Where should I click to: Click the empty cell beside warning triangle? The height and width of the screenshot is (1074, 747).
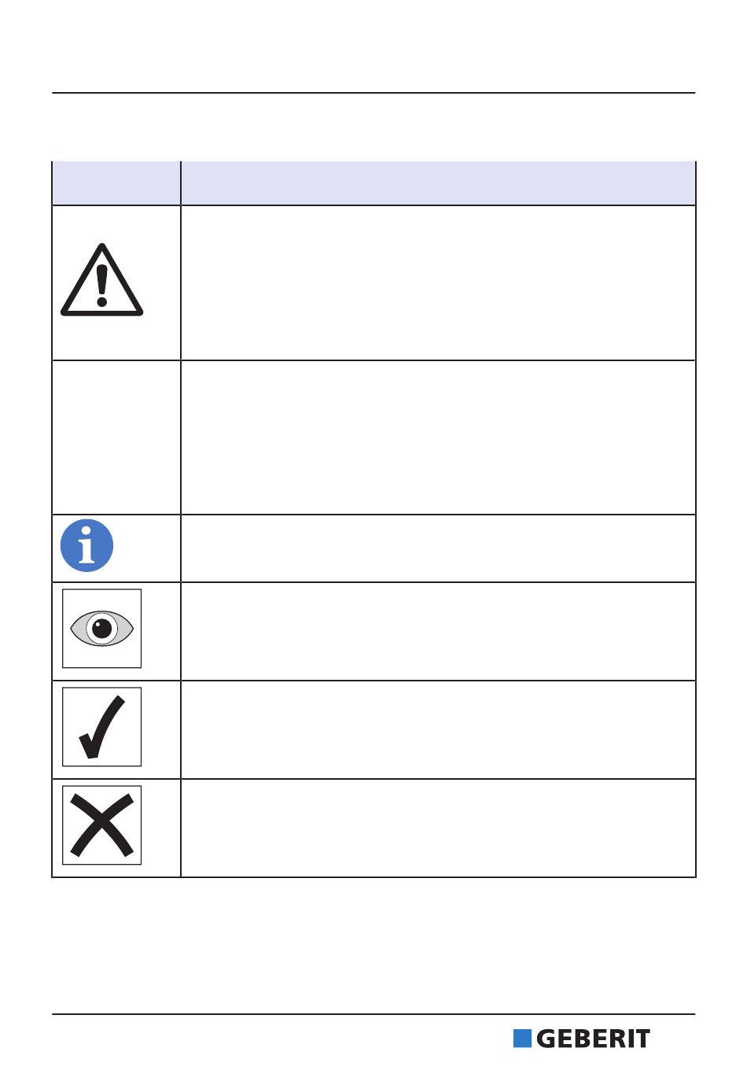coord(439,283)
